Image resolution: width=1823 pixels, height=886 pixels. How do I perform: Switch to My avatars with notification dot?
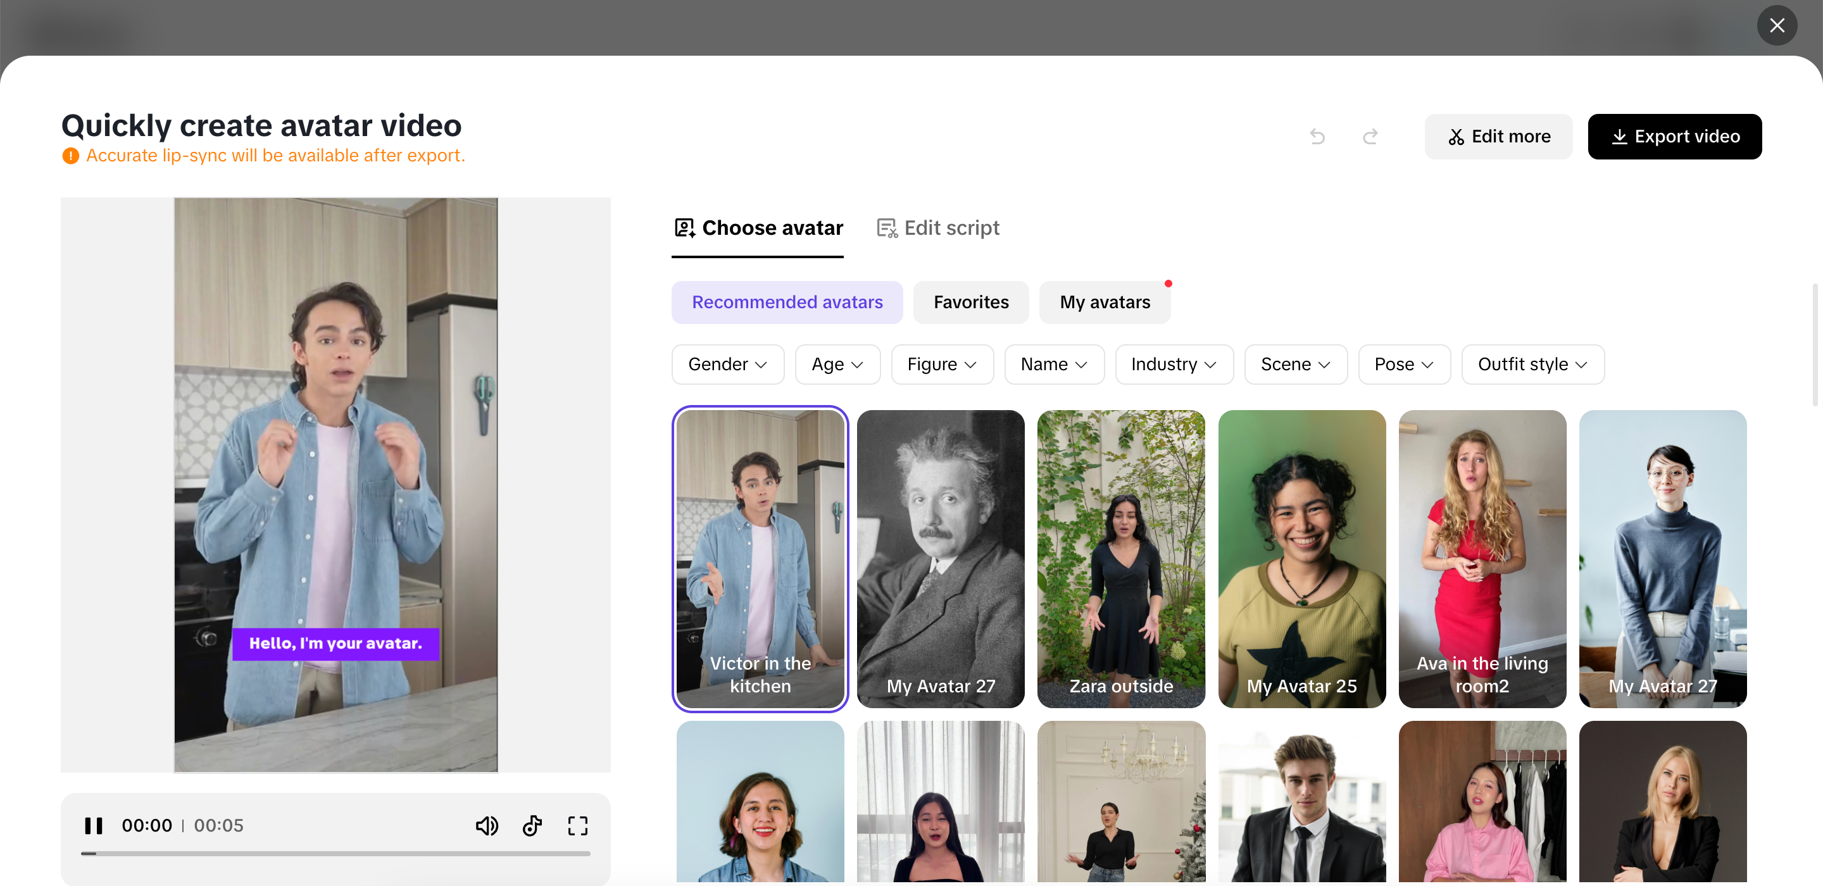pyautogui.click(x=1105, y=302)
